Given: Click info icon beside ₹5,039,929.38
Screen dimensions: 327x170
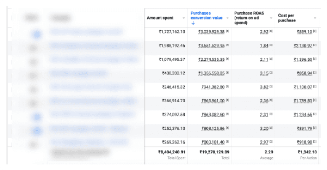Looking at the screenshot, I should [x=228, y=31].
